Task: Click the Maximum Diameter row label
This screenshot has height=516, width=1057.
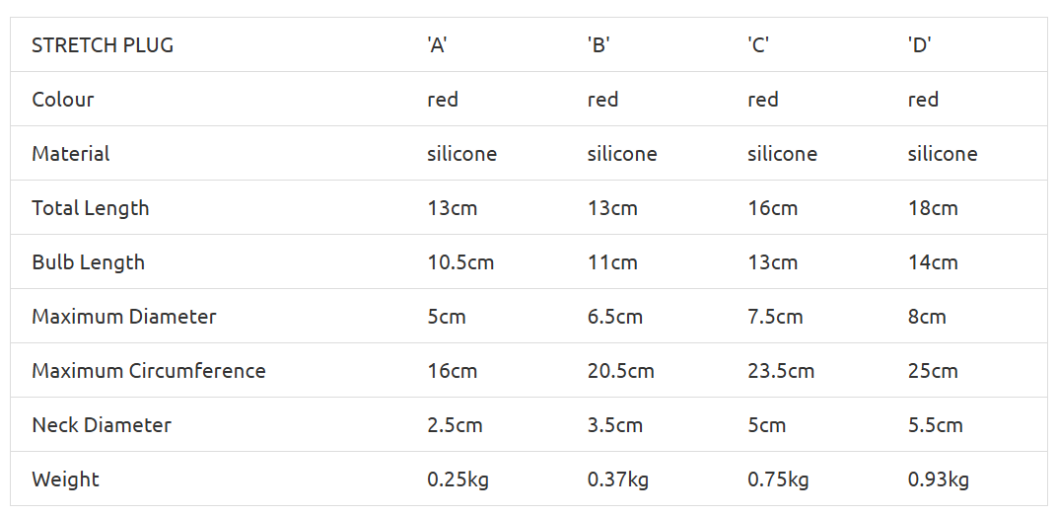Action: point(124,317)
